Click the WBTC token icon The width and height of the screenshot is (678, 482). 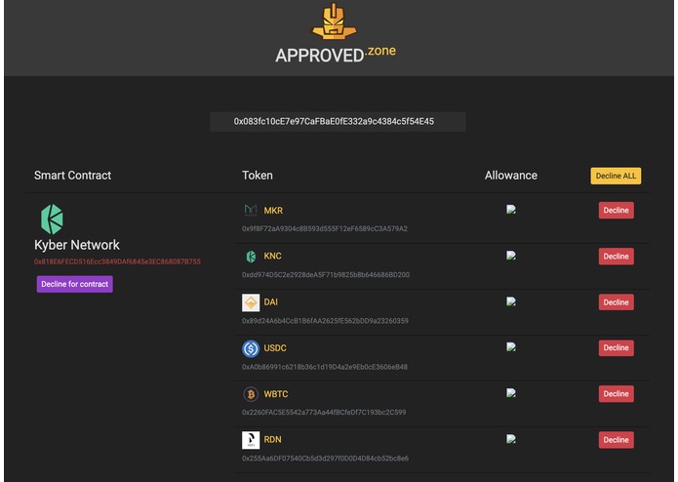[x=251, y=394]
